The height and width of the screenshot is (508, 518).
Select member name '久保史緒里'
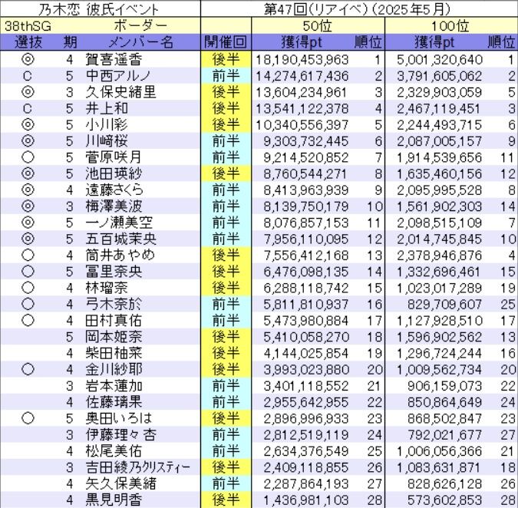coord(120,92)
